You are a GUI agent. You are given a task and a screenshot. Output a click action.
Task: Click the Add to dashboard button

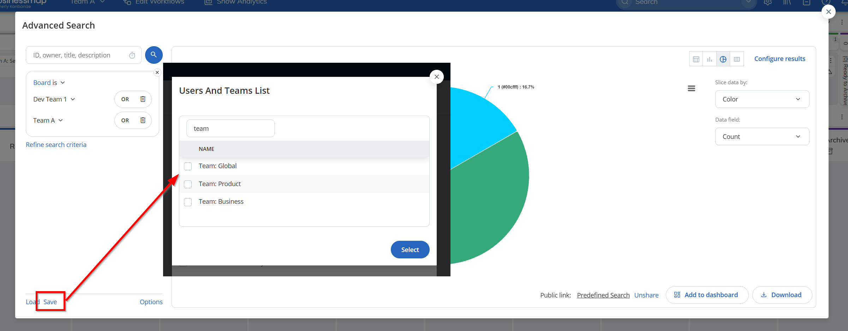coord(707,295)
